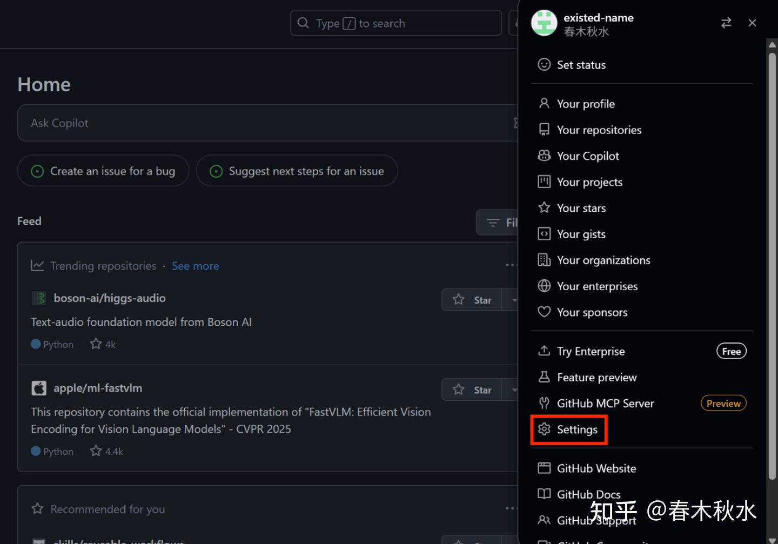Select Your gists from the menu

pyautogui.click(x=642, y=234)
